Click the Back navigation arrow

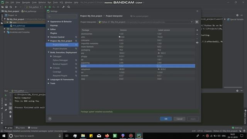tap(16, 7)
